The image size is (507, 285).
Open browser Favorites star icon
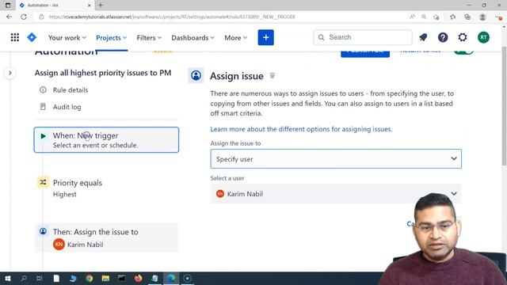click(x=452, y=17)
